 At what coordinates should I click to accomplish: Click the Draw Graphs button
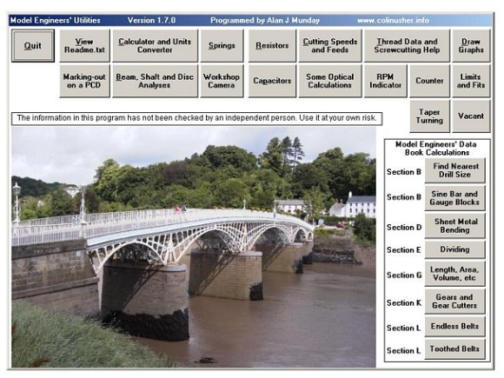471,46
